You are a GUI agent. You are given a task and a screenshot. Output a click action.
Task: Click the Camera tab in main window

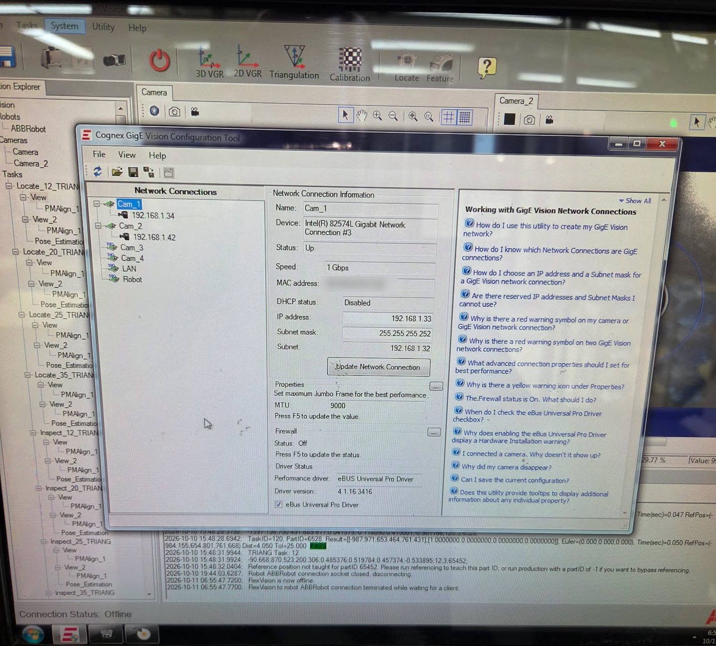pyautogui.click(x=154, y=92)
